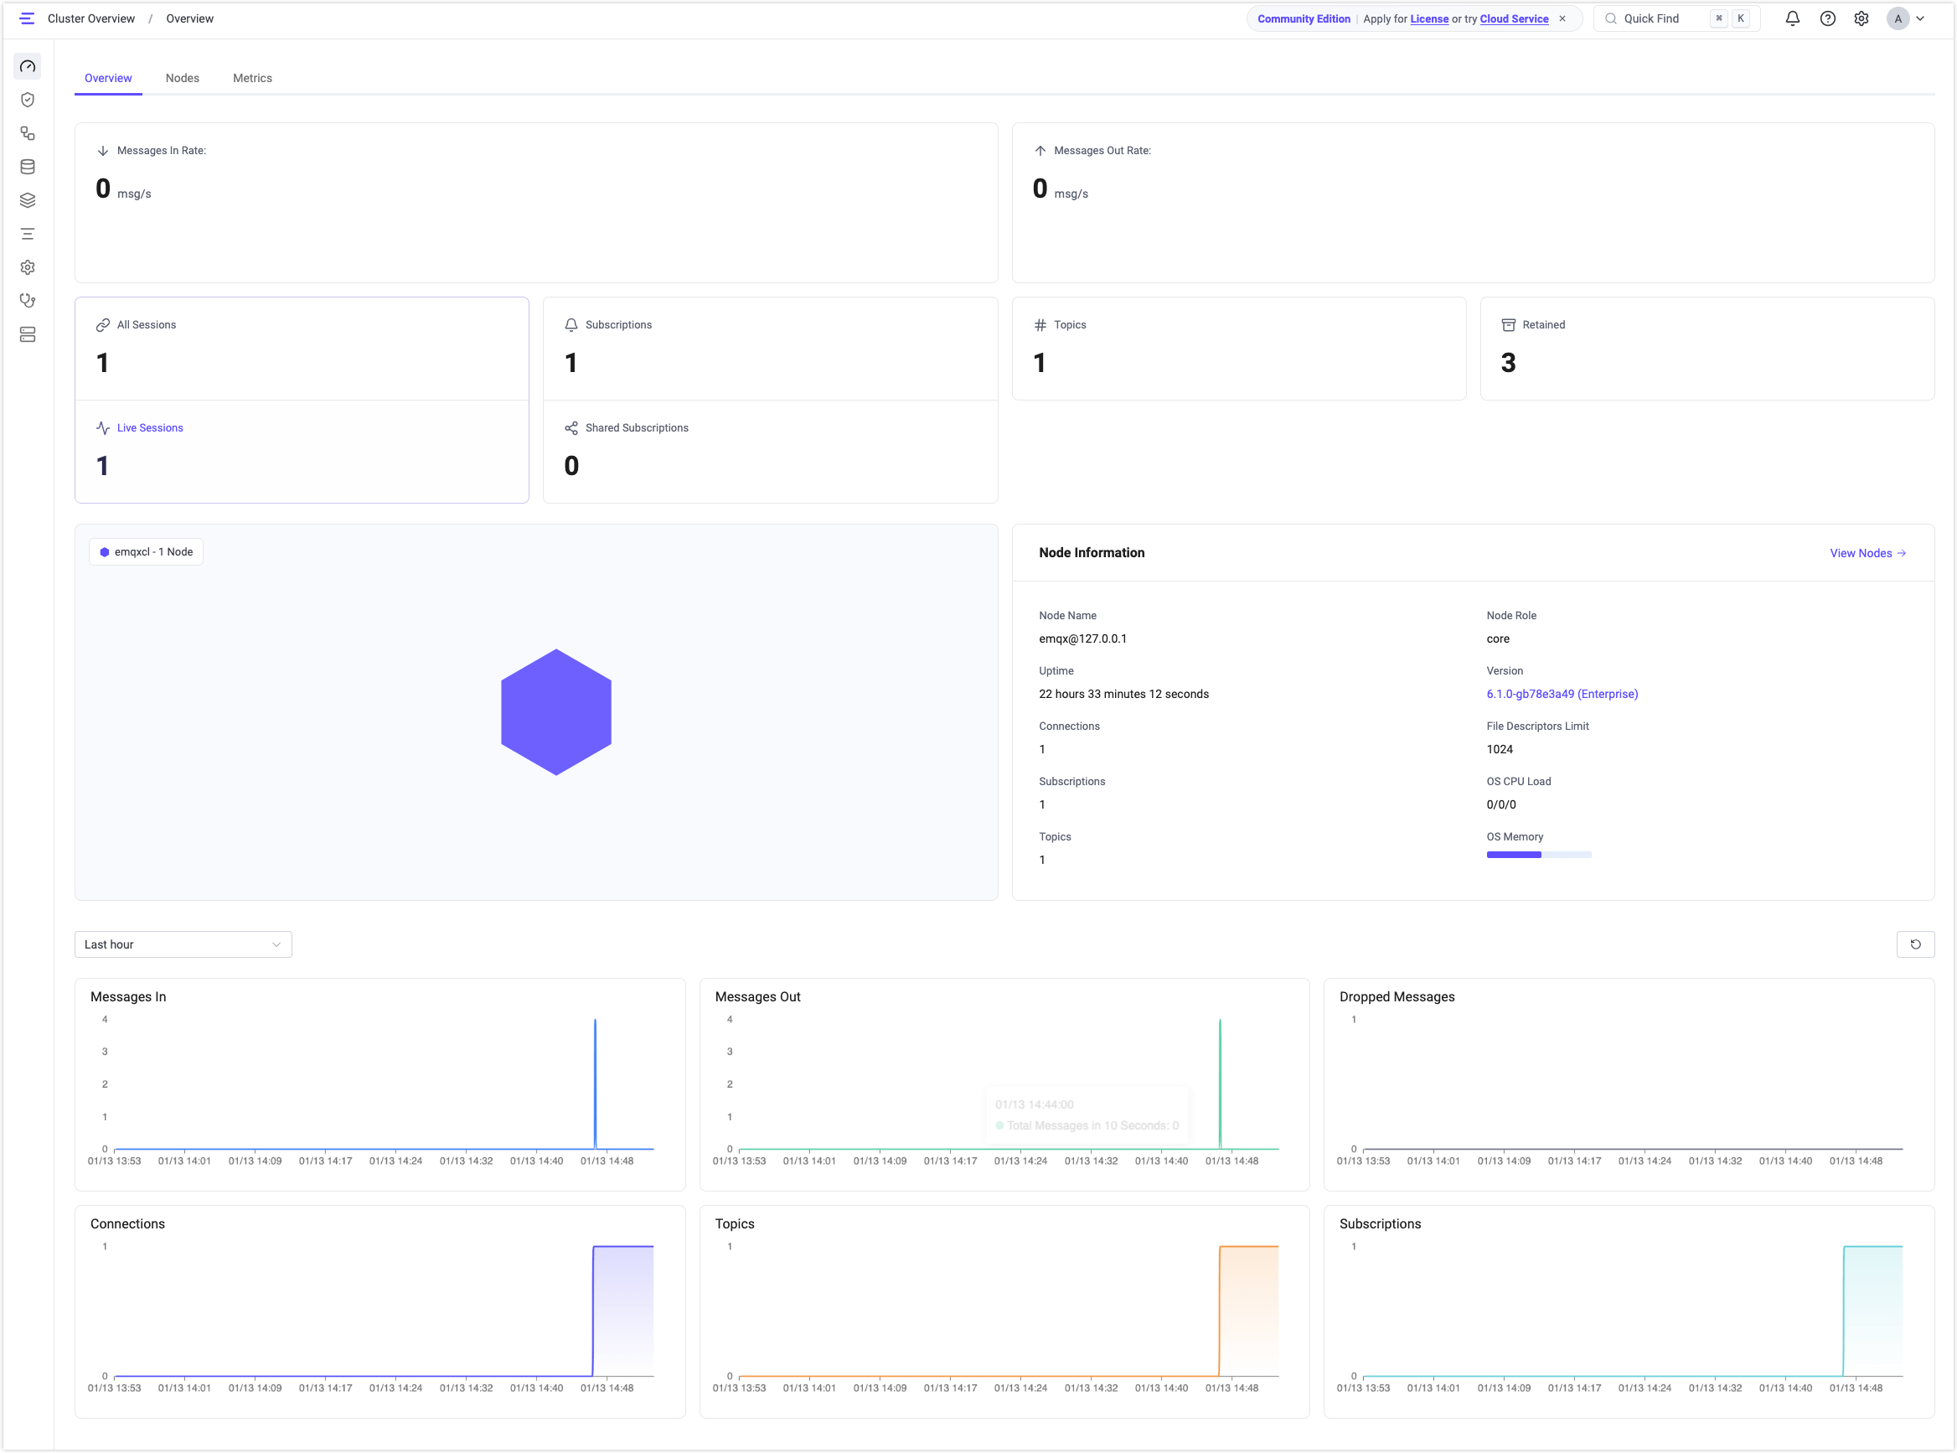Viewport: 1957px width, 1453px height.
Task: Open the stethoscope diagnose icon in sidebar
Action: pos(28,300)
